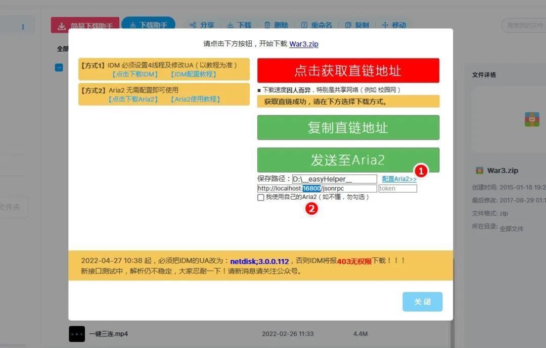Open the 点击下载Aria2 link
Screen dimensions: 546x348
133,99
